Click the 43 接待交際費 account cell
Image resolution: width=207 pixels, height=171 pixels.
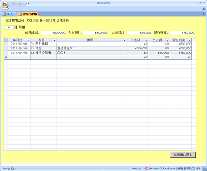pos(43,53)
